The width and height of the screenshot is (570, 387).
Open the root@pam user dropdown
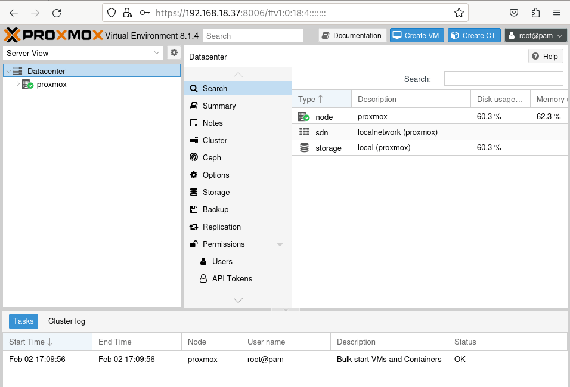pyautogui.click(x=535, y=35)
